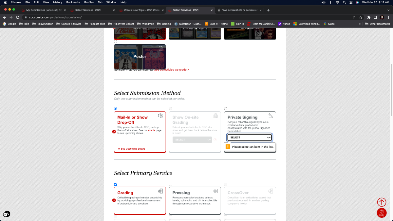Viewport: 393px width, 221px height.
Task: Click the Grading card's slab icon
Action: [x=160, y=191]
